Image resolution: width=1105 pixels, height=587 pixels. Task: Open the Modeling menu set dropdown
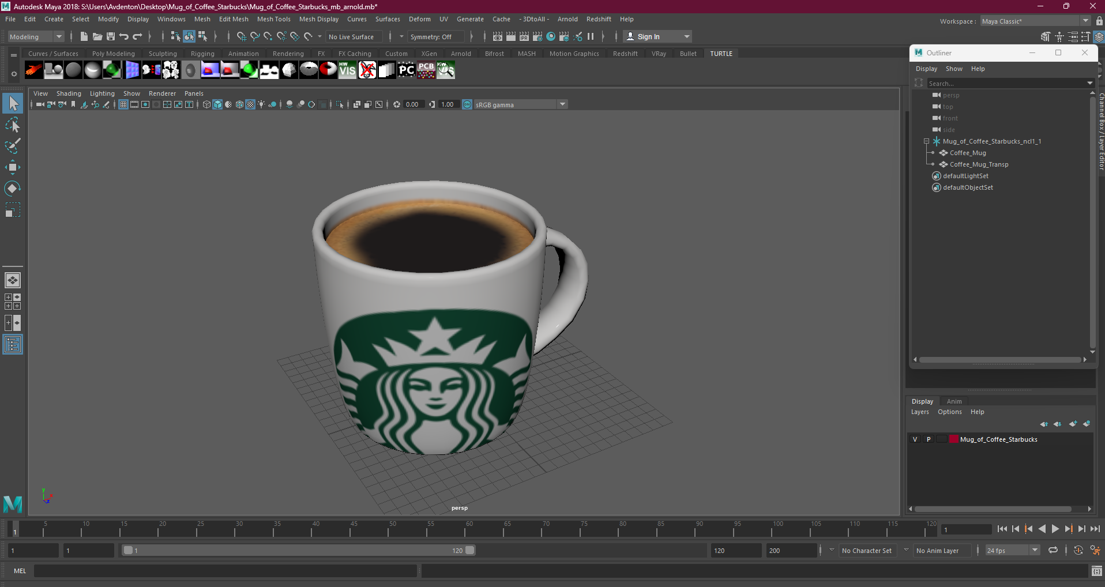[x=36, y=36]
